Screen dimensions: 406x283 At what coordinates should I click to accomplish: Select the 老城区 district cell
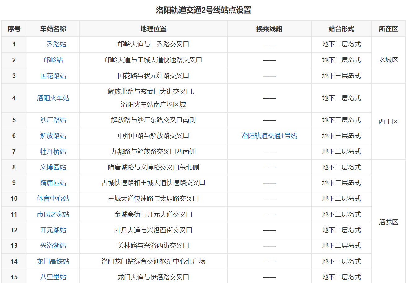[388, 60]
